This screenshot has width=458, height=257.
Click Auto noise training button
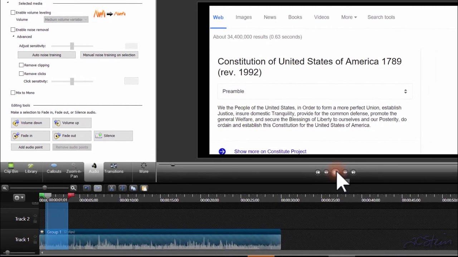coord(47,55)
